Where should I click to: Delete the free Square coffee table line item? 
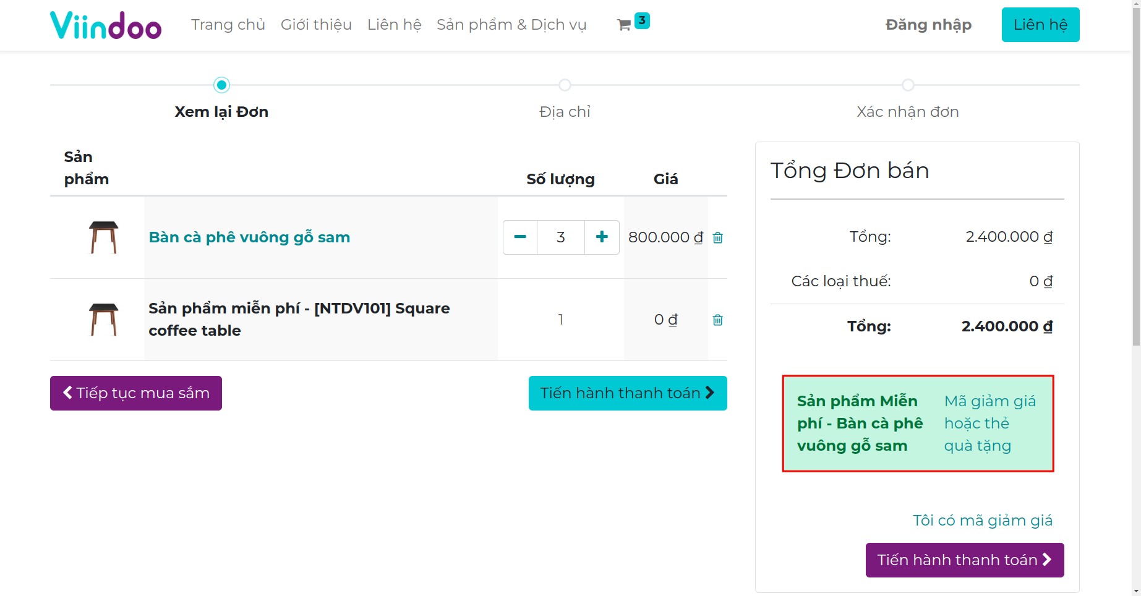pos(717,320)
